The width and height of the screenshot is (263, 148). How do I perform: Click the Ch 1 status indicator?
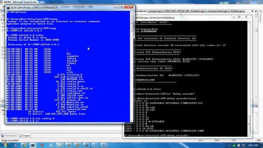point(234,140)
